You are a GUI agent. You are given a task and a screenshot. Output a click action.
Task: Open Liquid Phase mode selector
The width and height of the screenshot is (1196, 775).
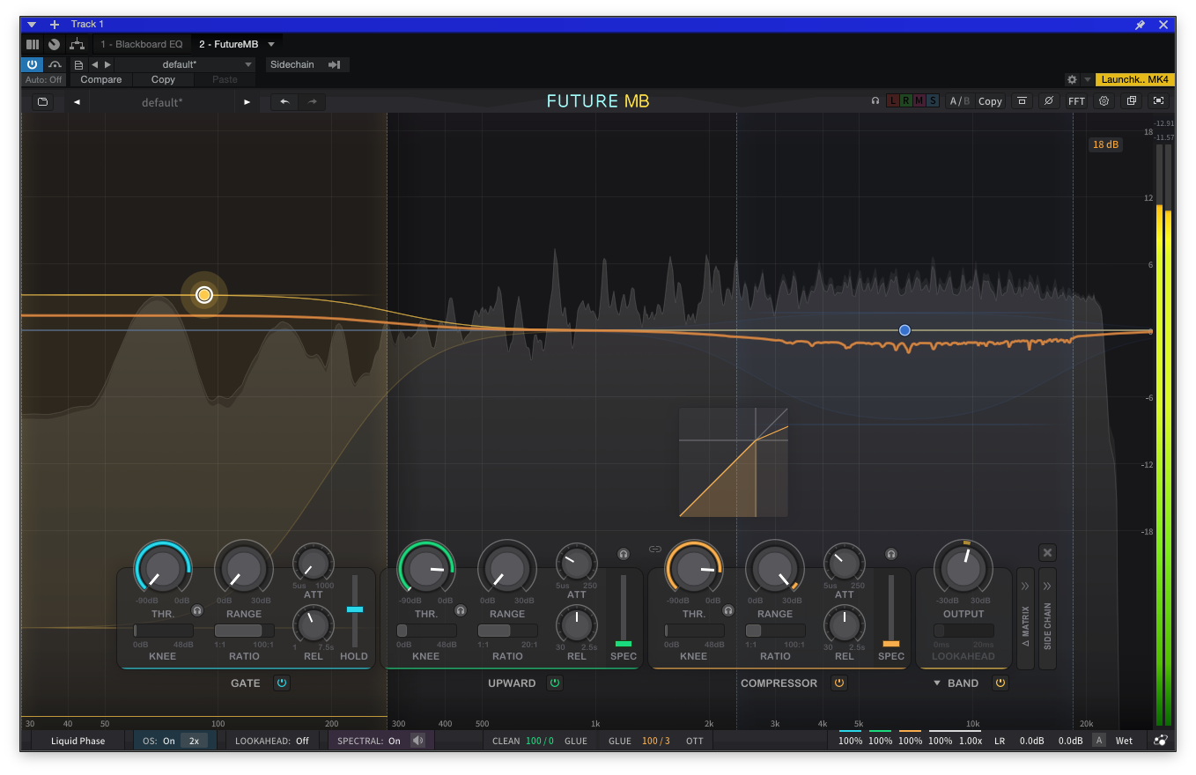coord(78,741)
